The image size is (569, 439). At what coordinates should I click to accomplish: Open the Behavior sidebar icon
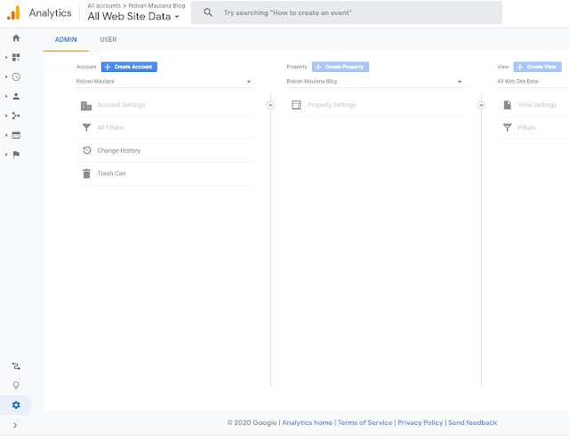click(16, 135)
